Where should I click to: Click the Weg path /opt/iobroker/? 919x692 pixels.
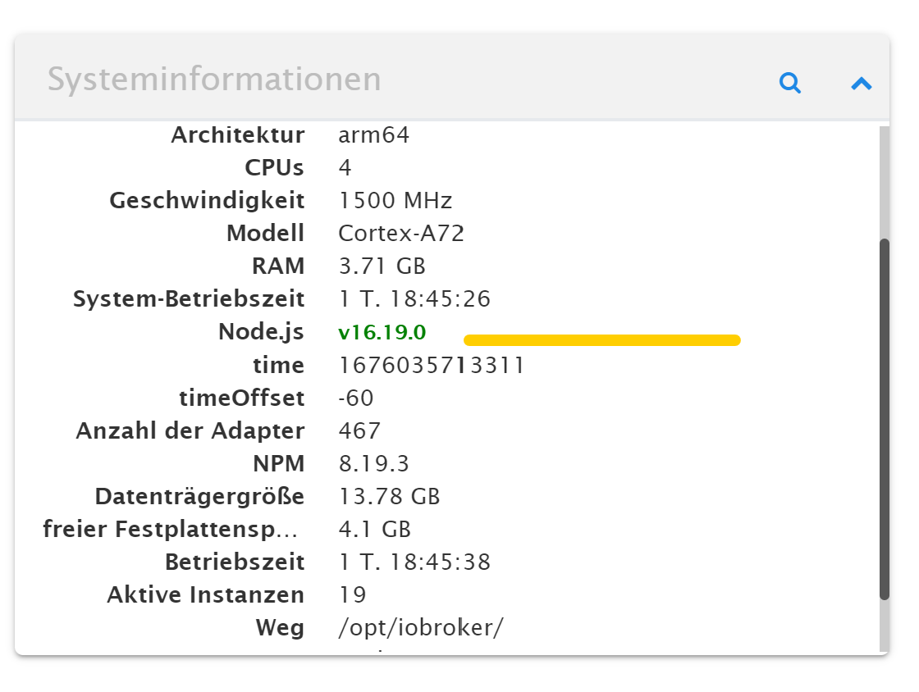(x=420, y=628)
